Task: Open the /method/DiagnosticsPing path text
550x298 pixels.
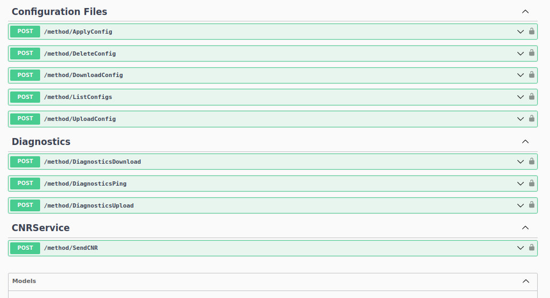Action: pos(85,184)
